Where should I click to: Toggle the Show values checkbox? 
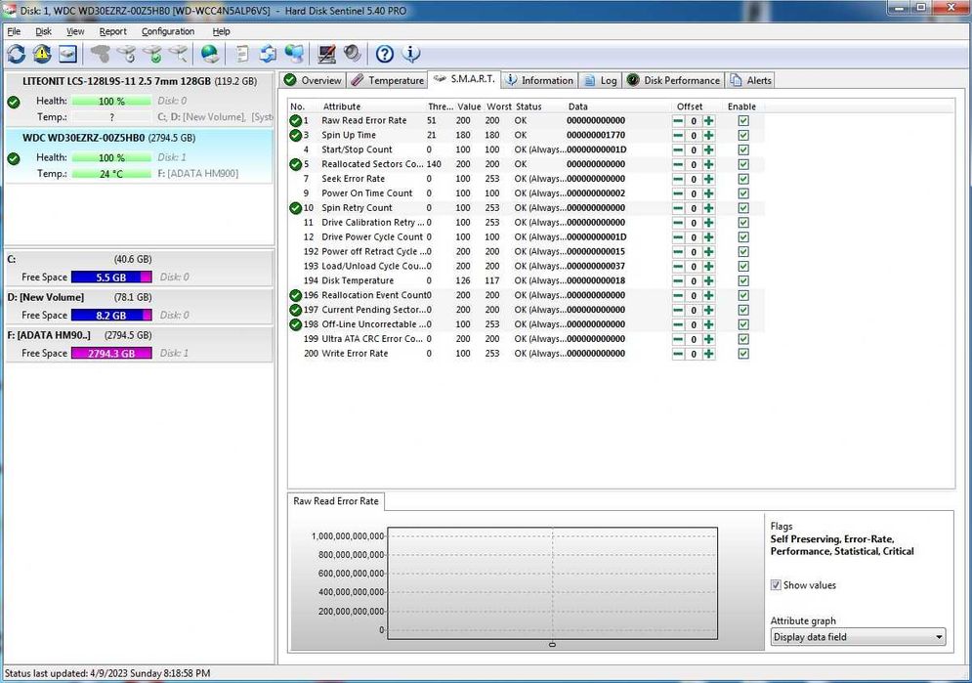tap(776, 585)
